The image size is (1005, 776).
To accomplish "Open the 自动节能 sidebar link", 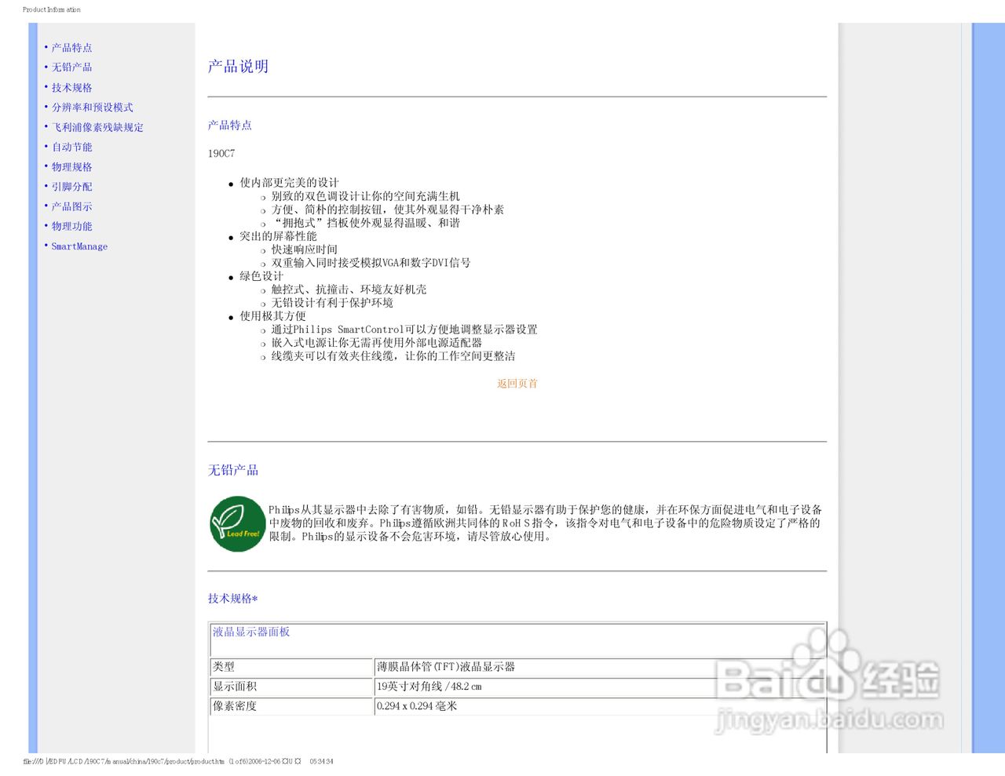I will tap(71, 147).
